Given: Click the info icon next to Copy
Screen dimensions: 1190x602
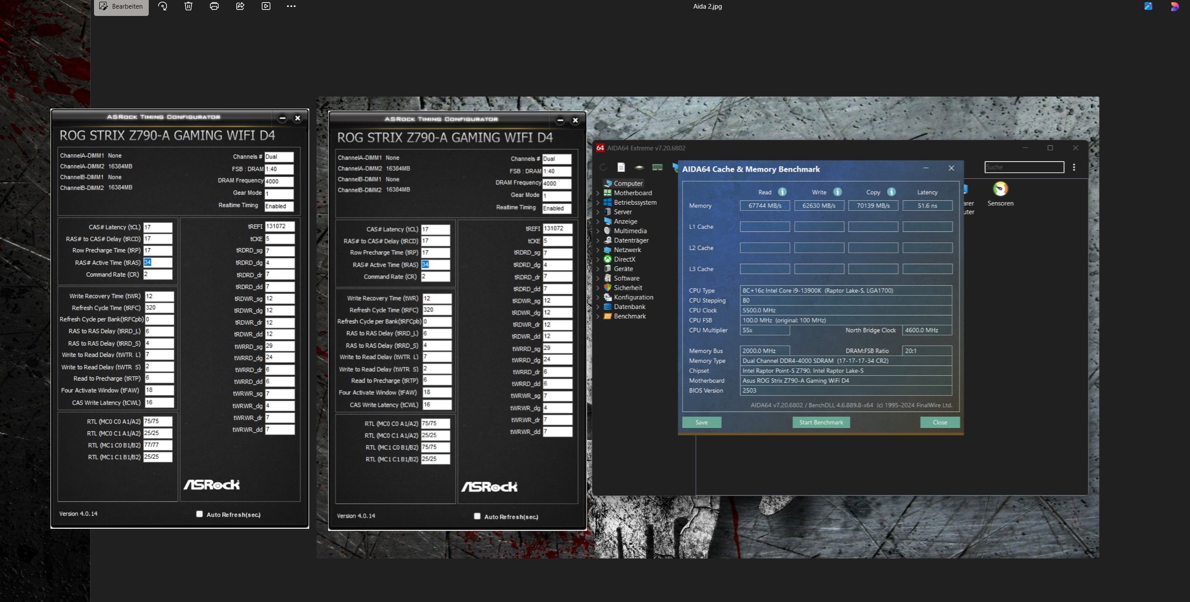Looking at the screenshot, I should (892, 192).
